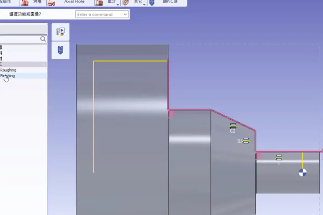323x215 pixels.
Task: Open the 其它 dropdown arrow
Action: (145, 4)
